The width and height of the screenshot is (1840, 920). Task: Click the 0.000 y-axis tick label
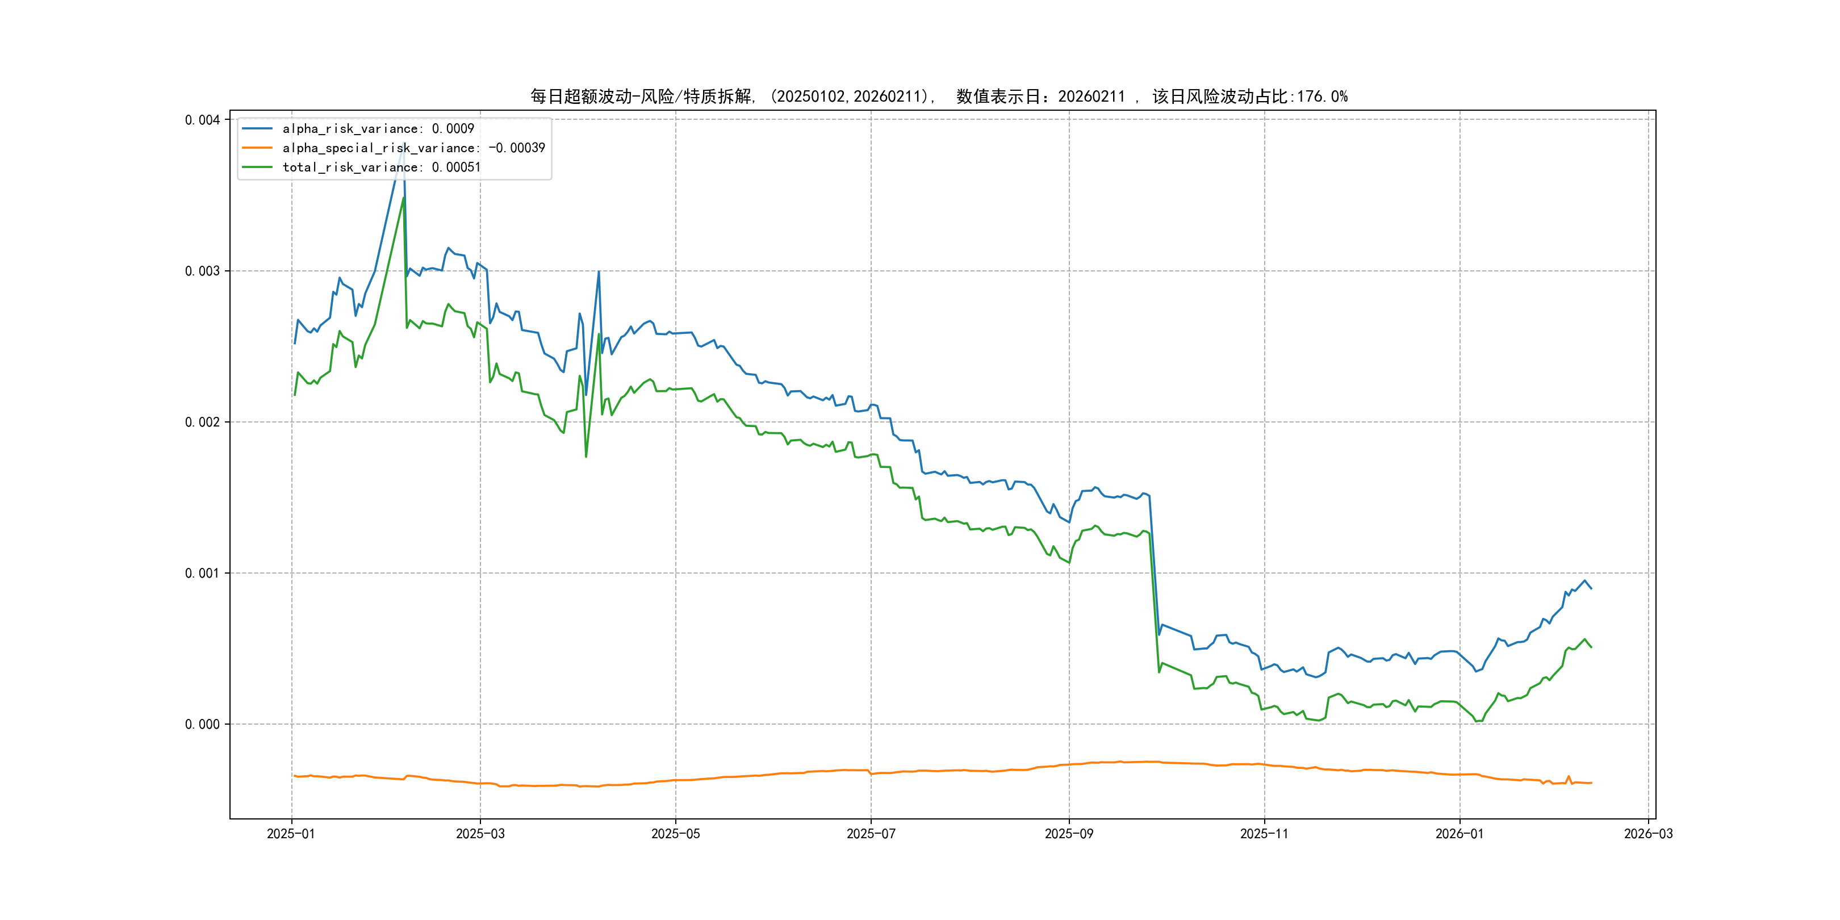click(x=202, y=724)
